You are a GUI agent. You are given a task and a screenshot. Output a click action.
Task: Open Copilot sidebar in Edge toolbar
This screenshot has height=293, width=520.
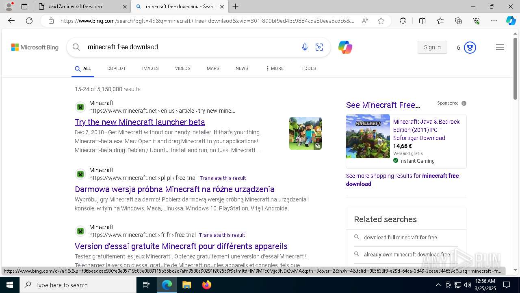point(511,21)
